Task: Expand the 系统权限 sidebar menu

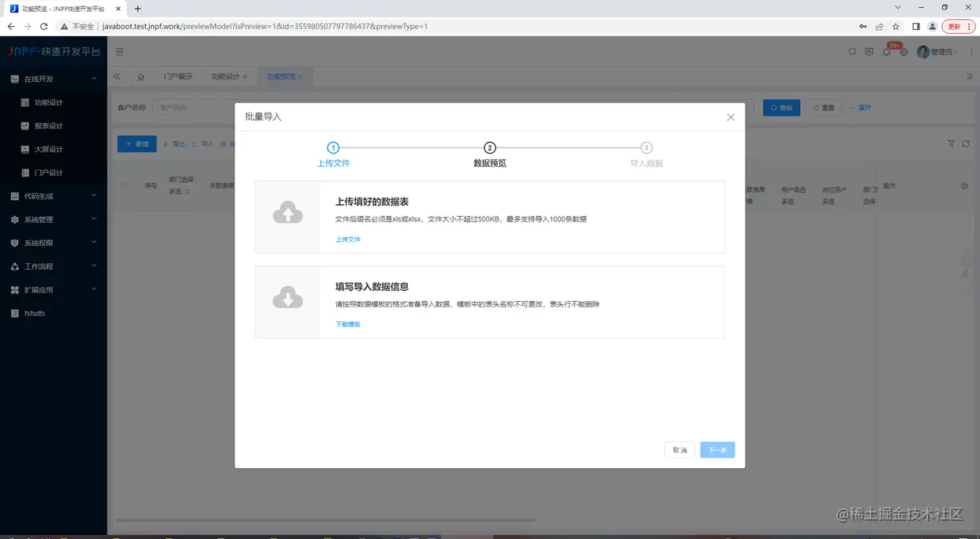Action: (x=54, y=243)
